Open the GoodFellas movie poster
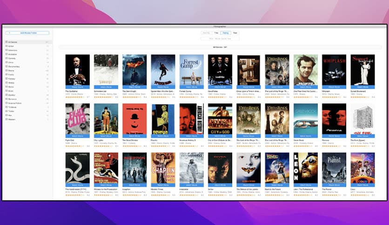Image resolution: width=389 pixels, height=225 pixels. [x=220, y=70]
